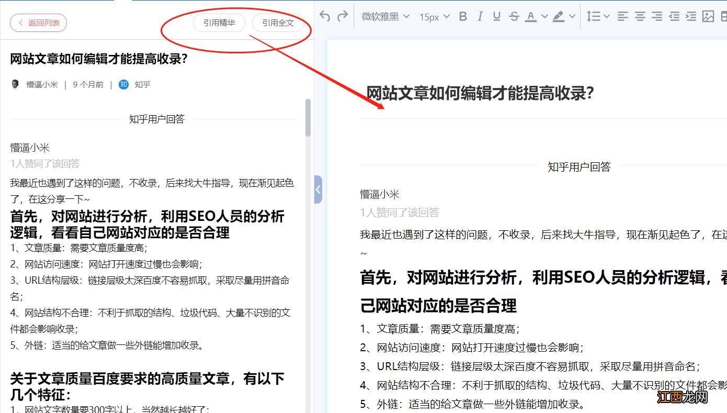Click editor line 3、URL结构层级
727x413 pixels.
coord(530,366)
